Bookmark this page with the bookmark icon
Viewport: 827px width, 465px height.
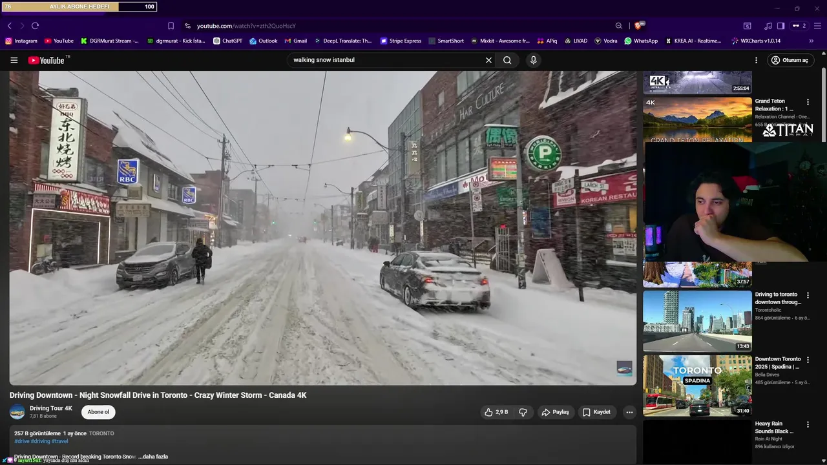coord(171,26)
